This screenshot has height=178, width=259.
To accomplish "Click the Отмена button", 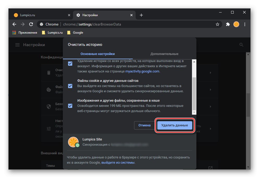I will (144, 125).
